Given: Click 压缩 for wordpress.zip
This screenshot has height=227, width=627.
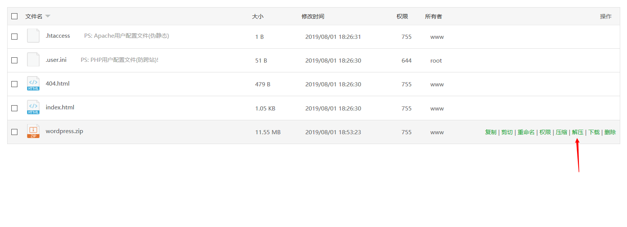Looking at the screenshot, I should click(x=561, y=132).
